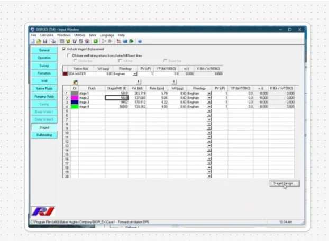Click stage 4 green color swatch
Image resolution: width=329 pixels, height=241 pixels.
coord(75,107)
